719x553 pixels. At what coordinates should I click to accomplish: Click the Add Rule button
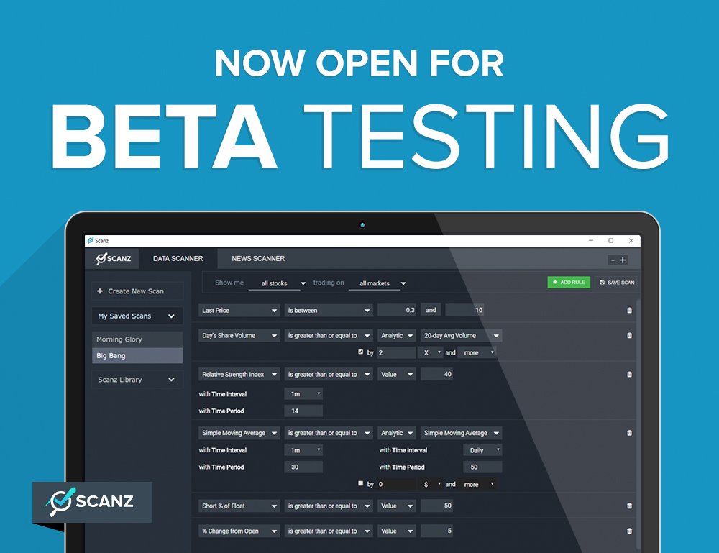pyautogui.click(x=569, y=283)
